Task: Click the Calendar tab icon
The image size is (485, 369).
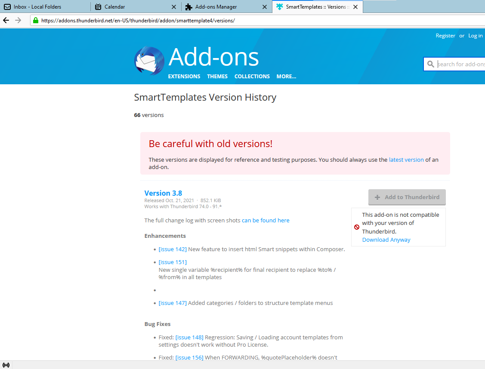Action: click(x=98, y=6)
